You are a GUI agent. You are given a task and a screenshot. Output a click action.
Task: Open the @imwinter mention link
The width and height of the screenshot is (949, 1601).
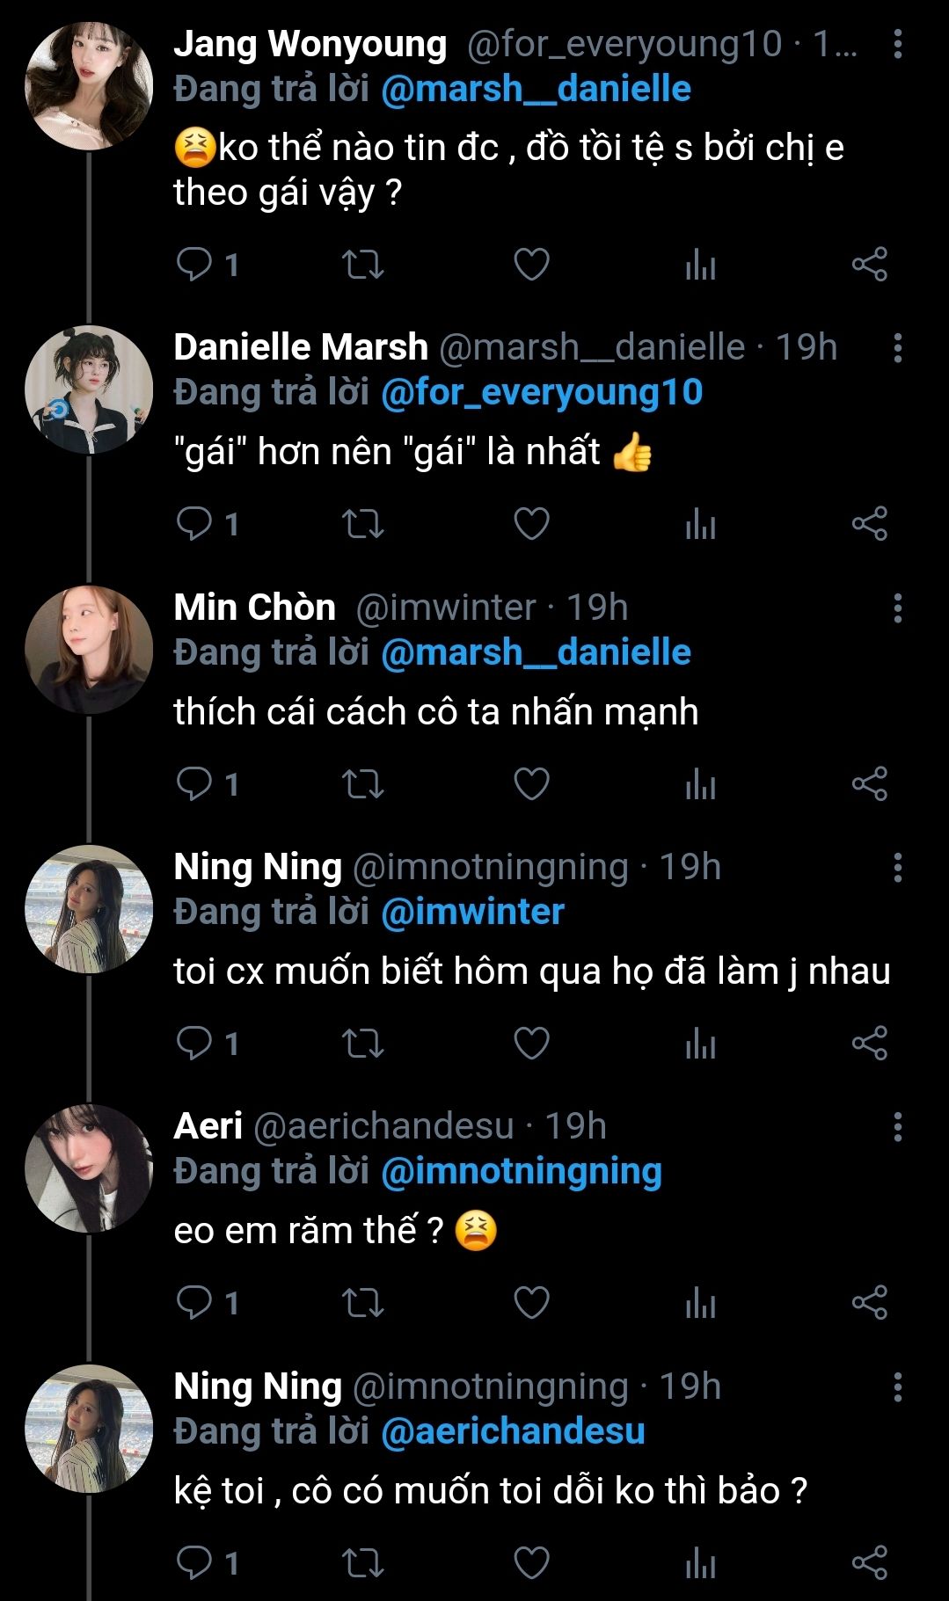tap(472, 912)
